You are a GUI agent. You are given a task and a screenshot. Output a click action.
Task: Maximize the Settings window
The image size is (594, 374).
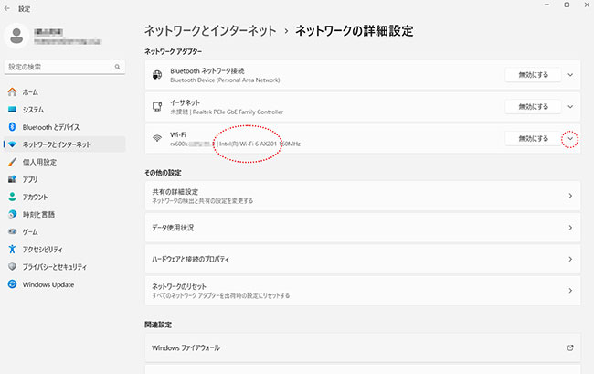click(x=567, y=5)
